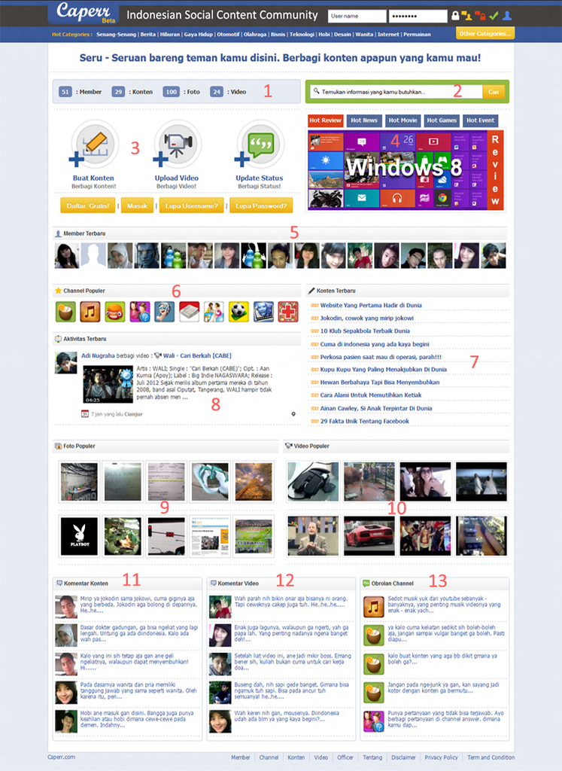The image size is (562, 771).
Task: Click the Buat Konten pencil icon
Action: 94,144
